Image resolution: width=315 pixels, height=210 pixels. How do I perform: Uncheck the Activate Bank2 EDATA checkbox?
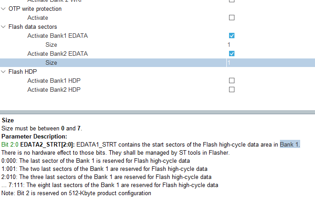coord(232,54)
